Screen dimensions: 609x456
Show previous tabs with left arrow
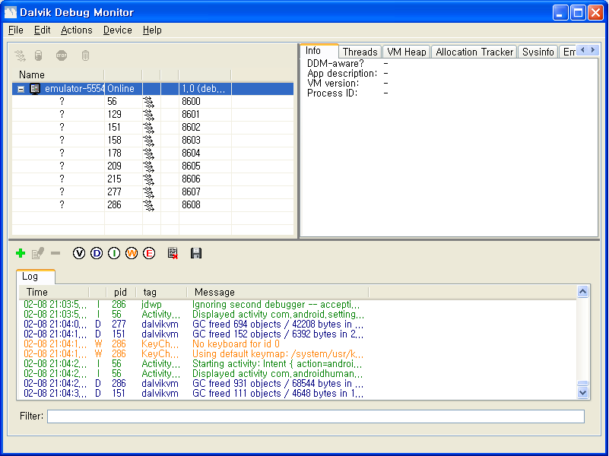click(582, 49)
